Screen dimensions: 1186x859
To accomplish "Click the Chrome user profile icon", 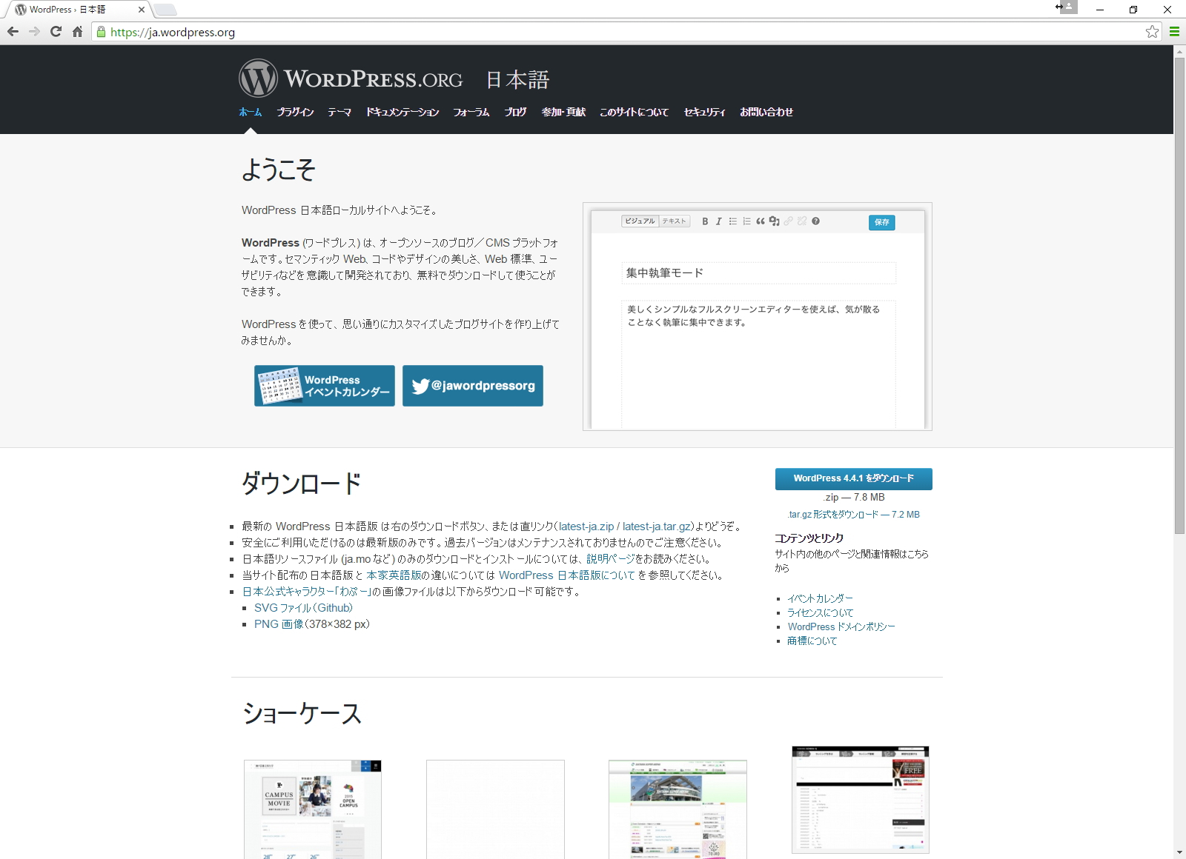I will pos(1069,7).
